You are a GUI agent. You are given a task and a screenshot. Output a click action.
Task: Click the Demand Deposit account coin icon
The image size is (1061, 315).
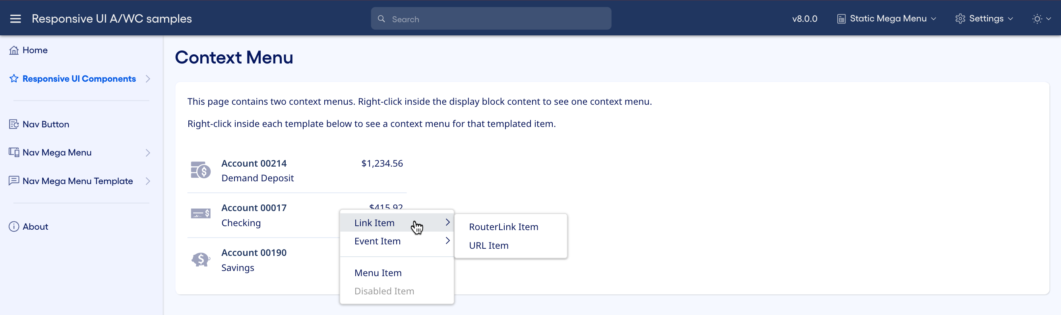pyautogui.click(x=201, y=170)
